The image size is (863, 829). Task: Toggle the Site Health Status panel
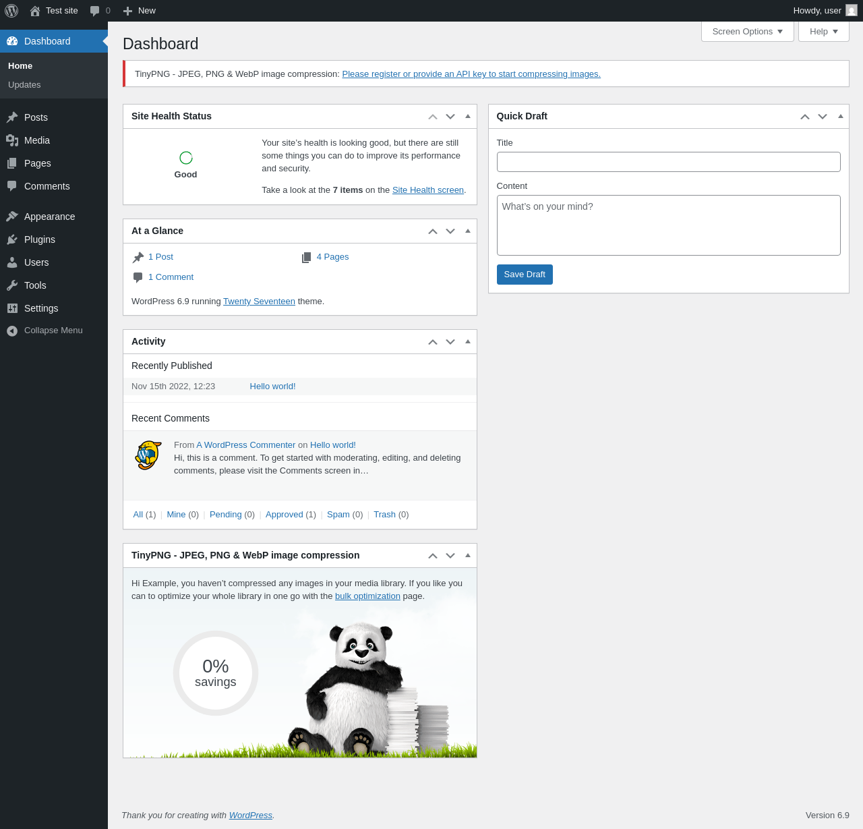point(468,116)
